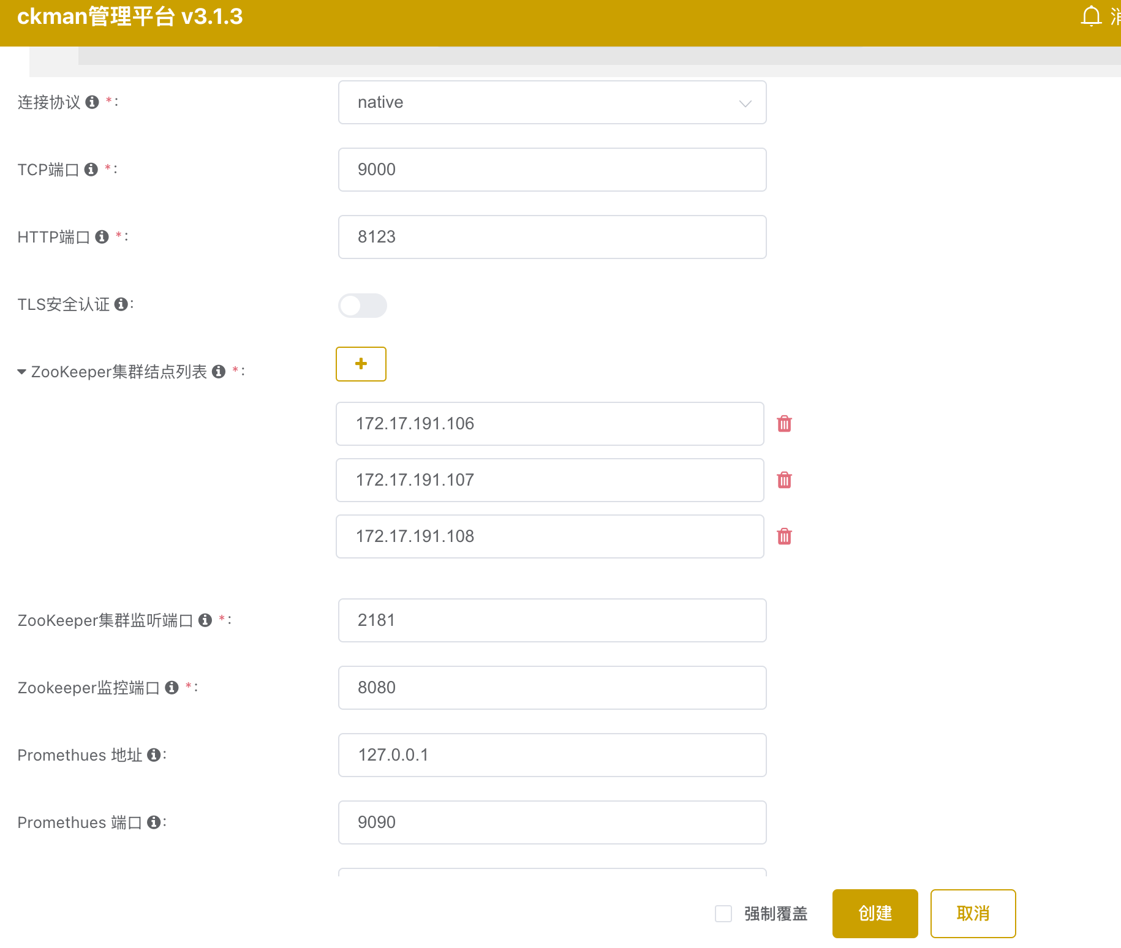Focus the HTTP端口 field showing 8123
Screen dimensions: 1121x948
[x=551, y=237]
